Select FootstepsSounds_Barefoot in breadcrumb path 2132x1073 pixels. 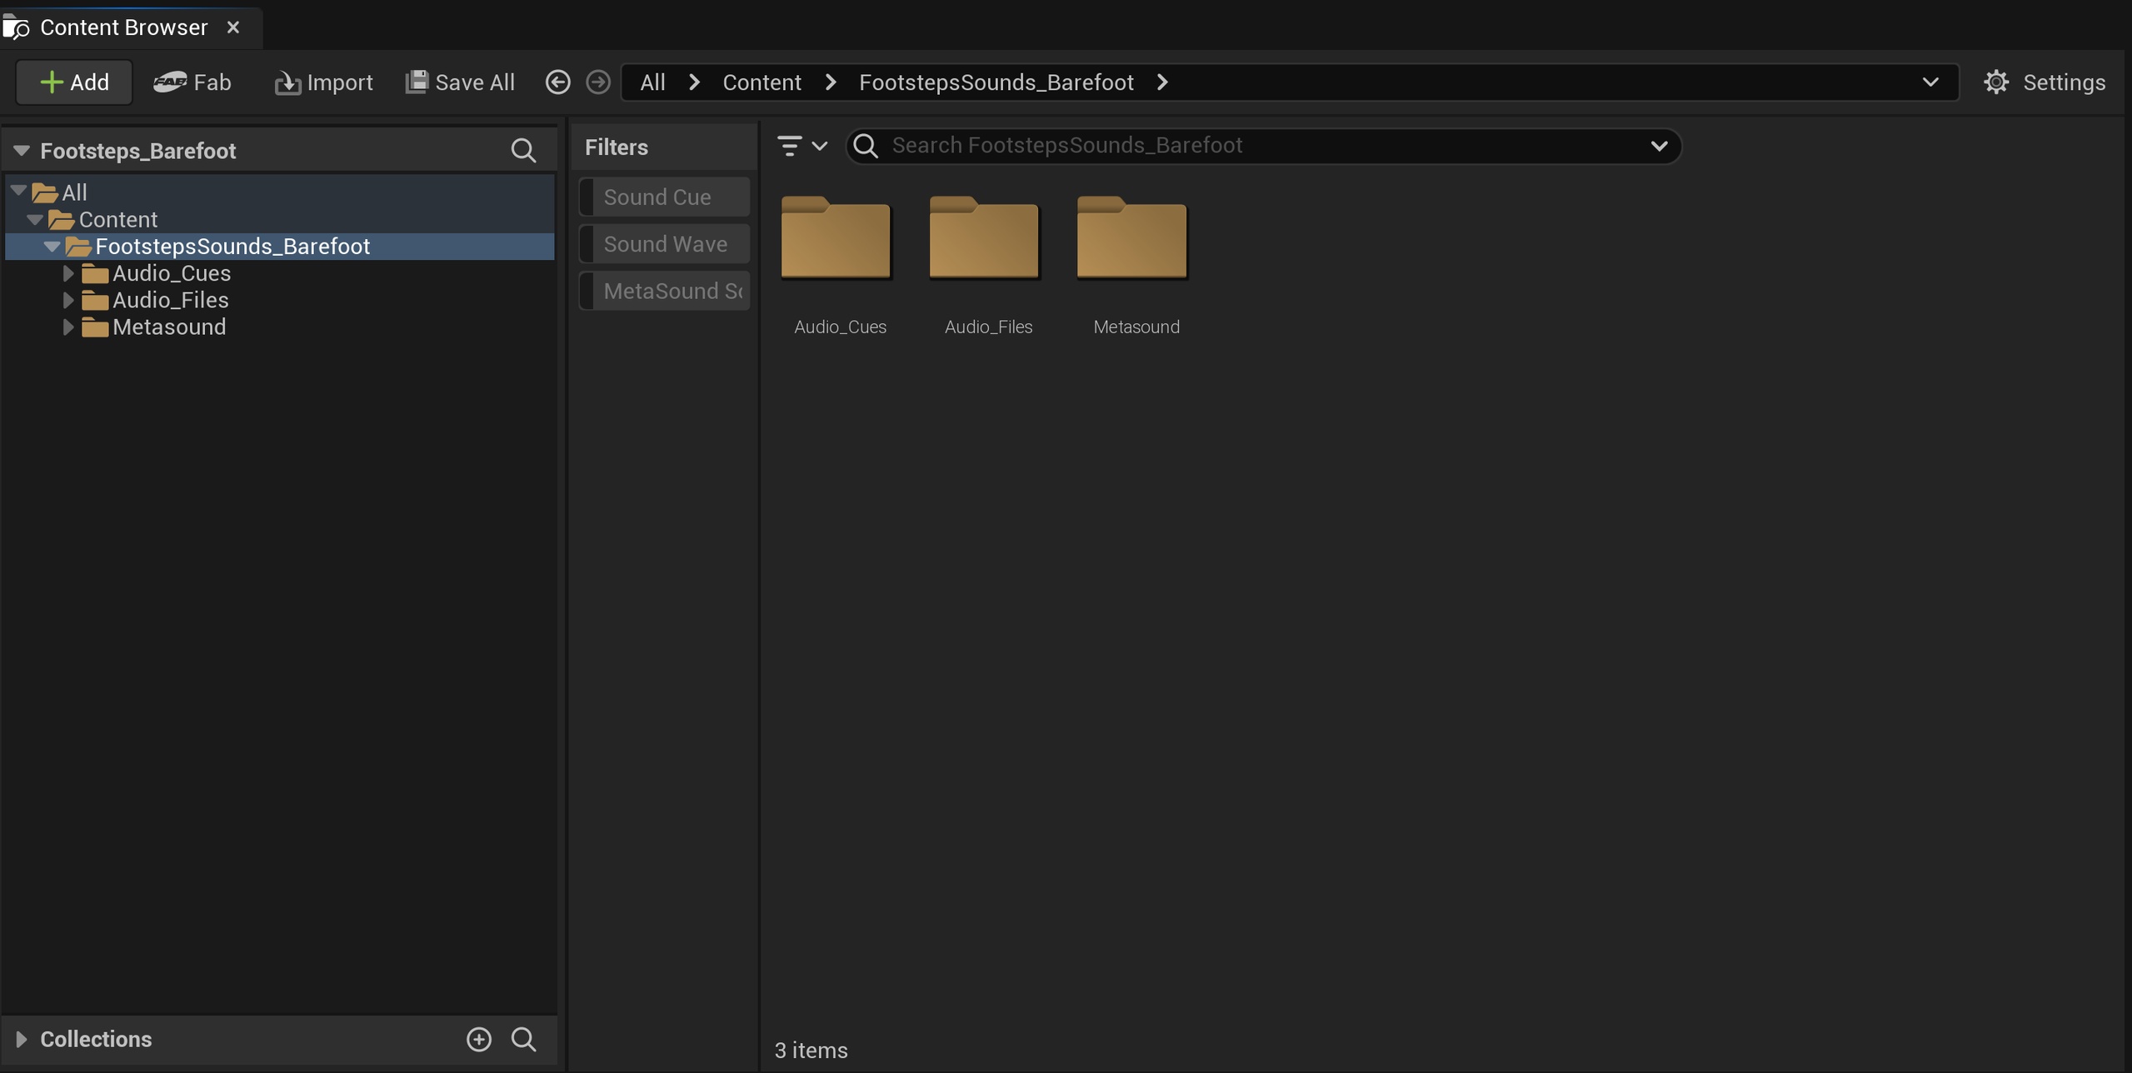pos(996,82)
